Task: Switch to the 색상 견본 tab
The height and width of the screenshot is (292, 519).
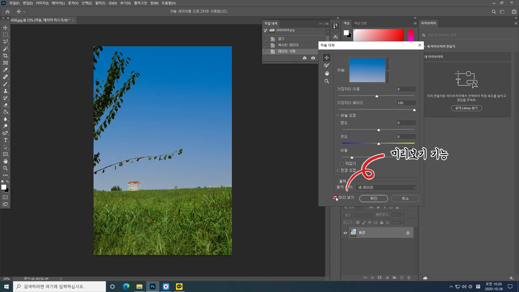Action: [360, 23]
